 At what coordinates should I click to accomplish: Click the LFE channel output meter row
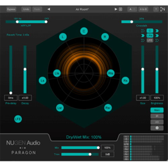click(144, 144)
